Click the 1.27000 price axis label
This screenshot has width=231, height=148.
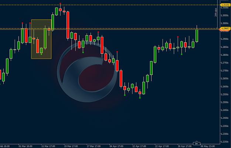tap(225, 71)
